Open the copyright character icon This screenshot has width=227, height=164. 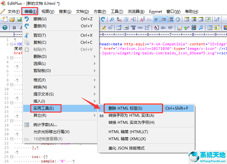pyautogui.click(x=110, y=27)
